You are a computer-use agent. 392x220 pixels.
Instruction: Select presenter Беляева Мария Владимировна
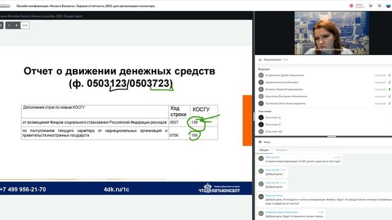click(284, 89)
